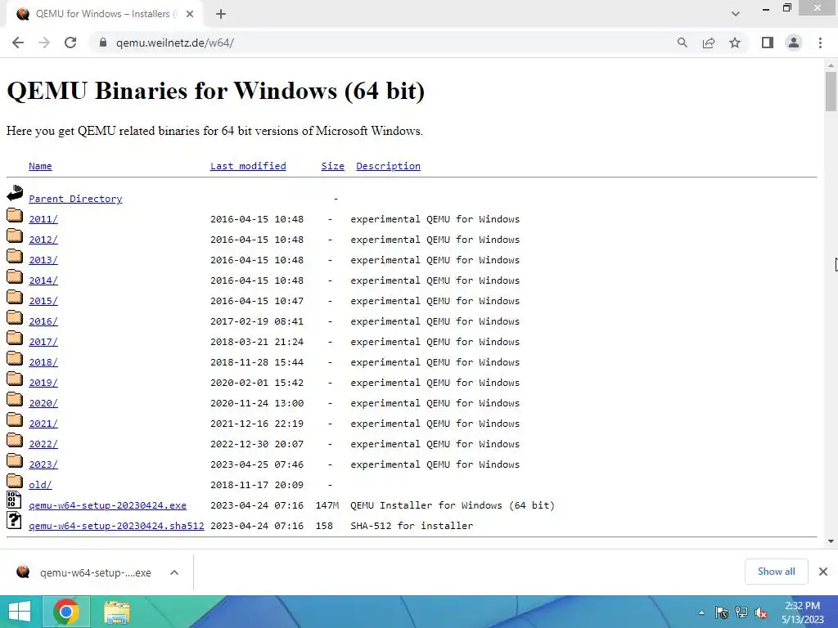Click the Chrome taskbar icon
Viewport: 838px width, 628px height.
(66, 612)
